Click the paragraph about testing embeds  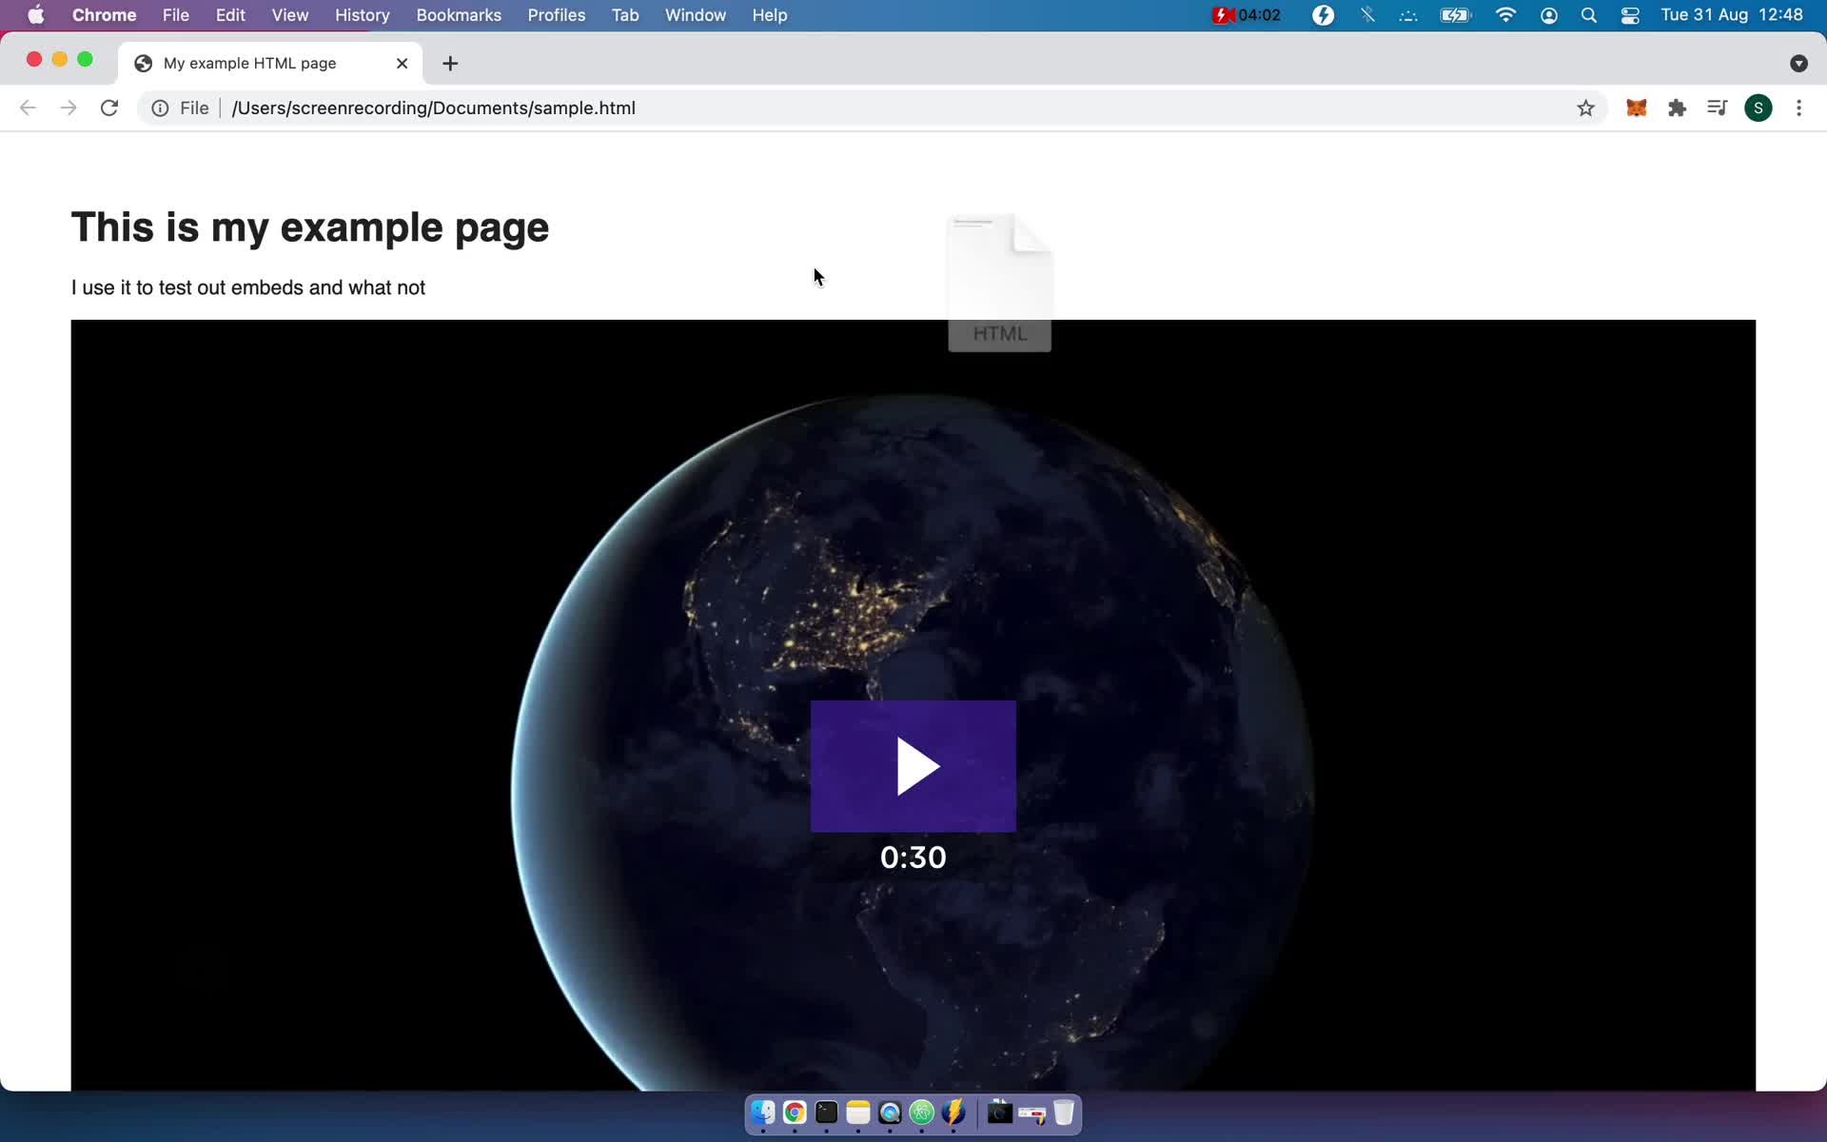click(x=248, y=287)
